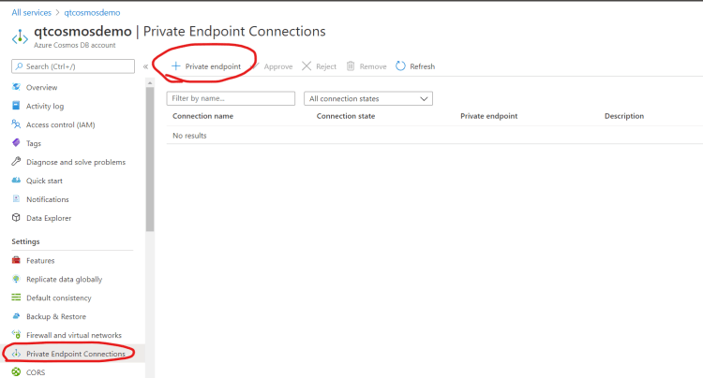The image size is (703, 378).
Task: Click the Notifications icon
Action: [16, 198]
